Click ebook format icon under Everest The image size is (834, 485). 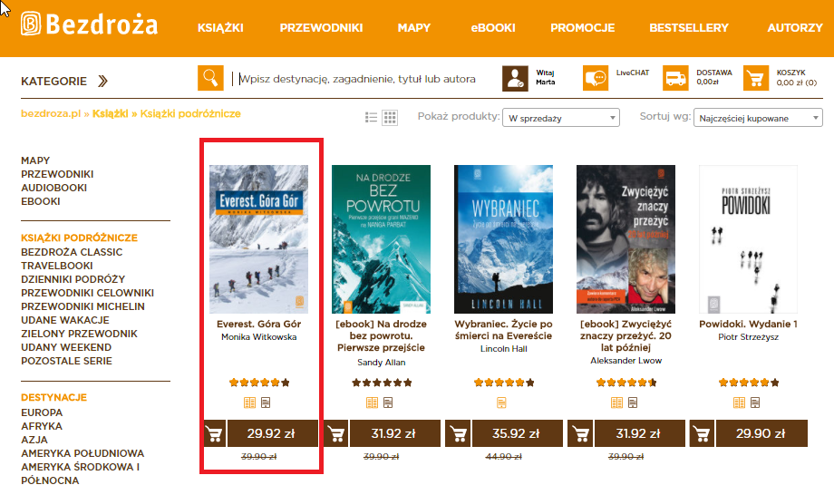[266, 403]
